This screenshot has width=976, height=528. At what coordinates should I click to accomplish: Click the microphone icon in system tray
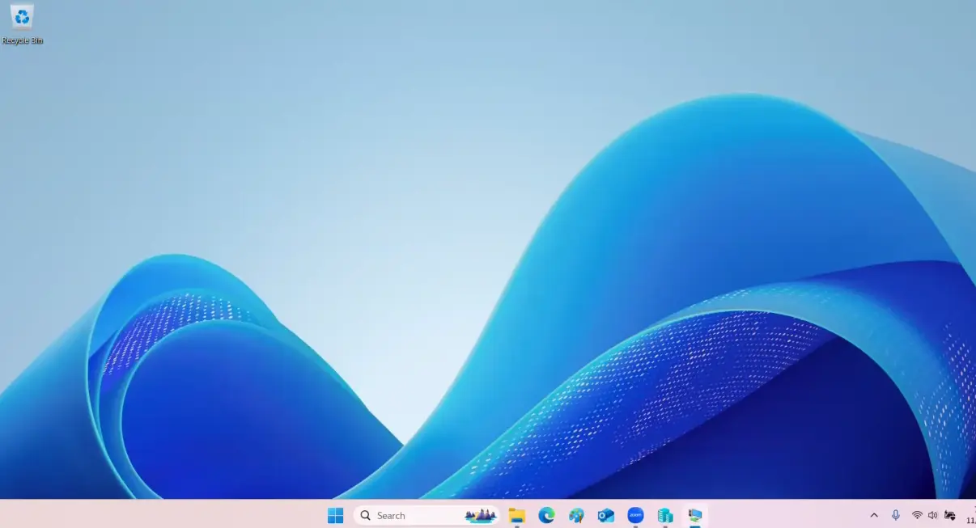896,516
